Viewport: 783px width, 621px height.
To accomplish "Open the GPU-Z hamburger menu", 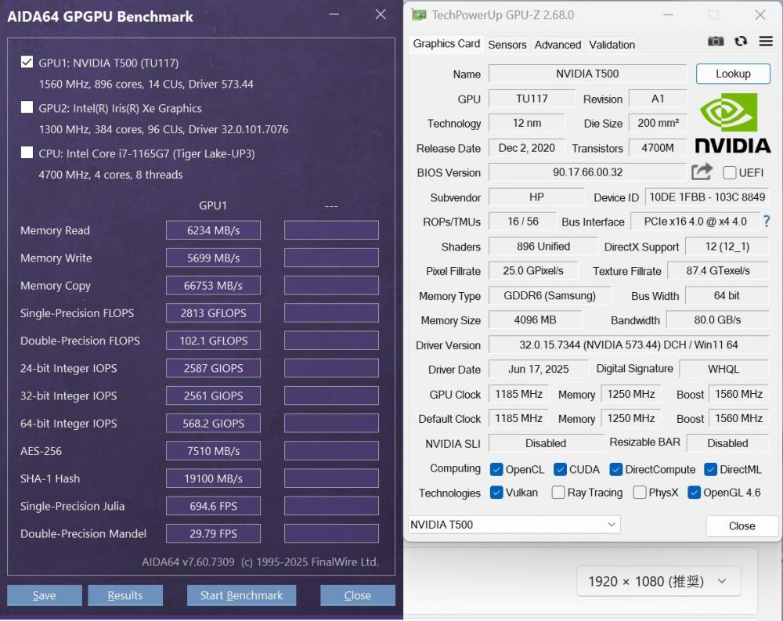I will click(x=765, y=42).
